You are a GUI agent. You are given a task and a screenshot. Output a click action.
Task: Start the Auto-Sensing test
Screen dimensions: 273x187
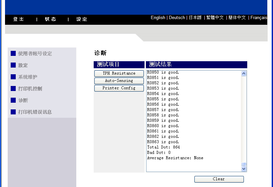(119, 81)
